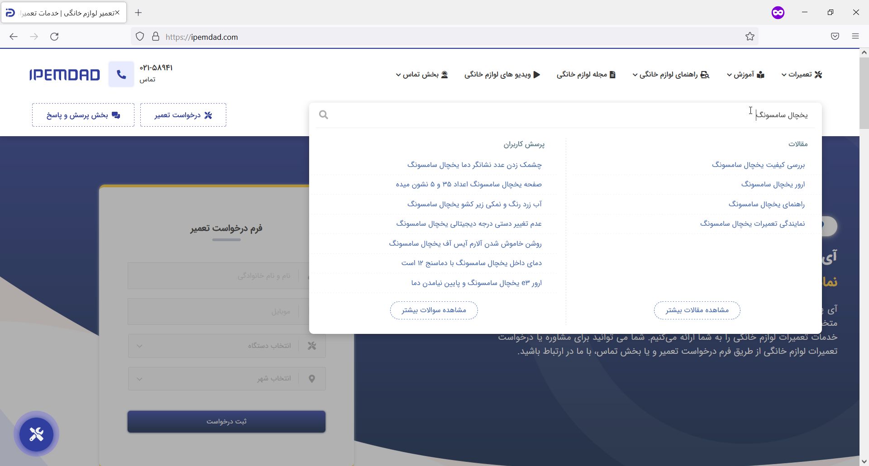Open ارور یخچال سامسونگ article
Viewport: 869px width, 466px height.
coord(773,184)
